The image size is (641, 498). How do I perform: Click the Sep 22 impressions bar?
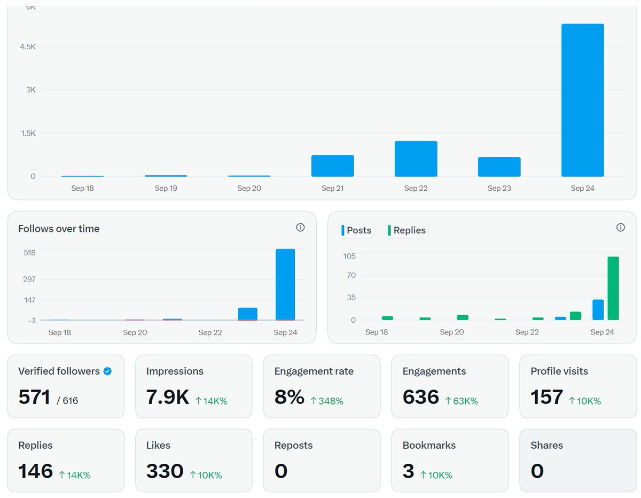coord(416,159)
